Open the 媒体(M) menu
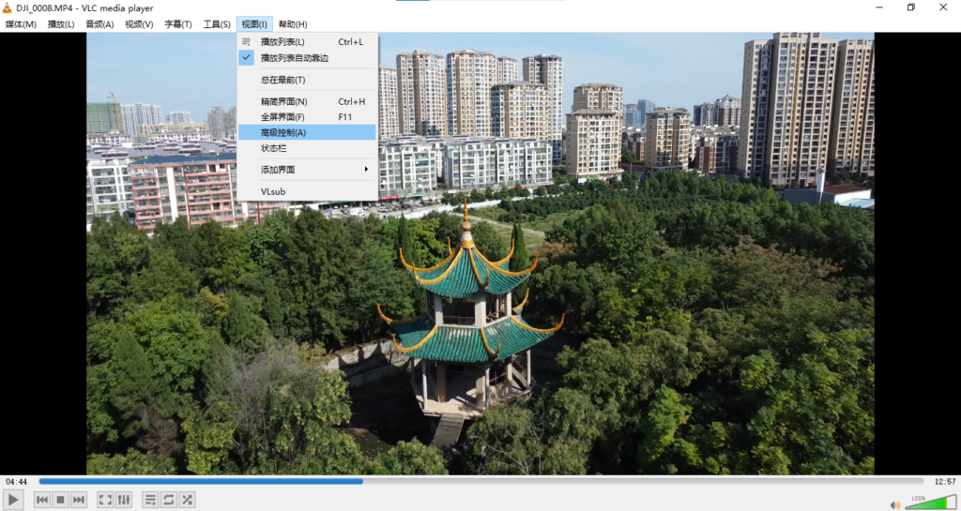Screen dimensions: 961x511 pos(21,24)
